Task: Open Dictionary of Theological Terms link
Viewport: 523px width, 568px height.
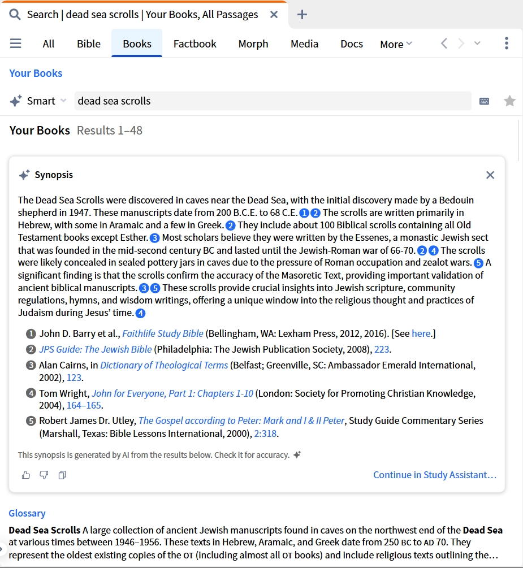Action: click(x=164, y=365)
